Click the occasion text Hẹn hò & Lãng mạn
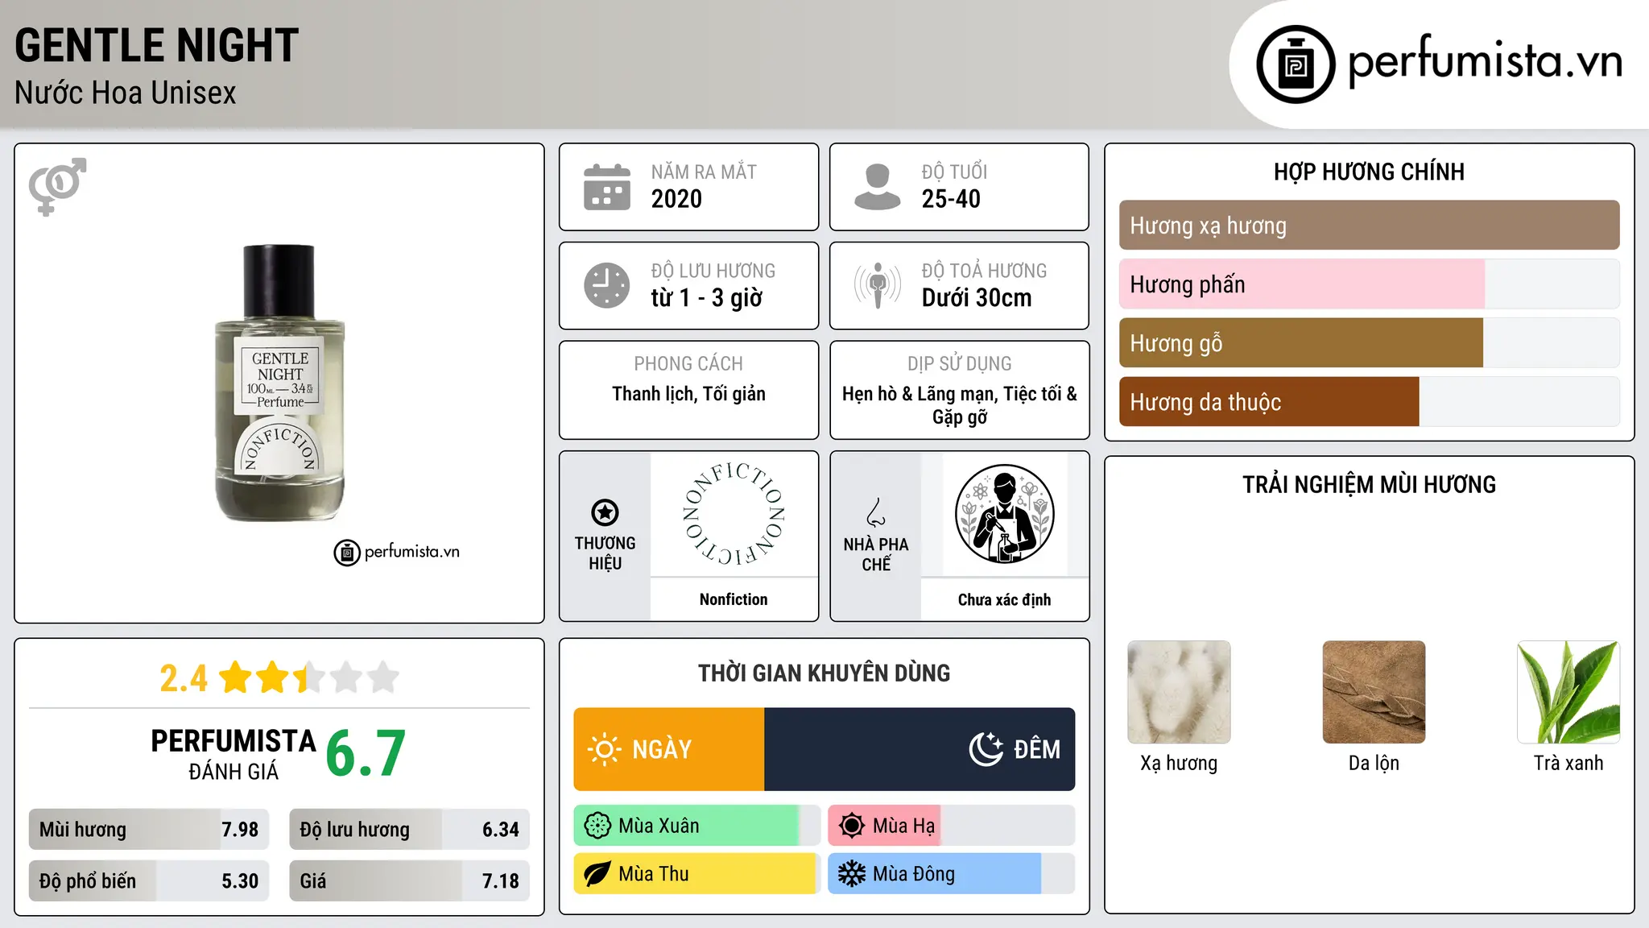 point(917,394)
